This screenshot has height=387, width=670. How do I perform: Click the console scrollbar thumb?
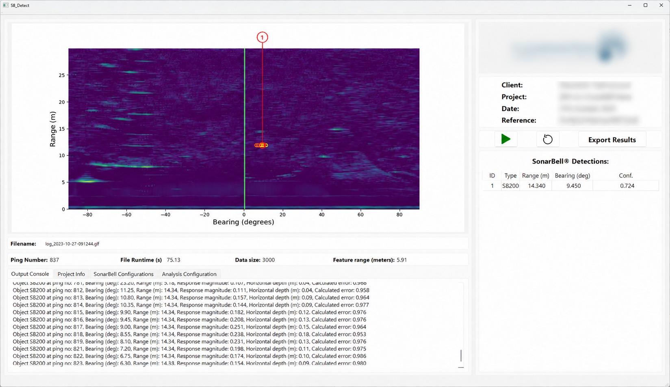pyautogui.click(x=461, y=355)
